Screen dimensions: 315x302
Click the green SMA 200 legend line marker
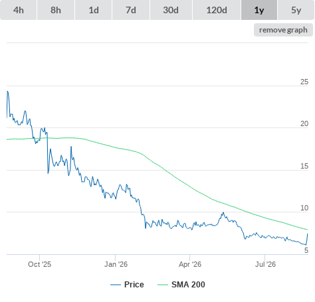[x=163, y=285]
